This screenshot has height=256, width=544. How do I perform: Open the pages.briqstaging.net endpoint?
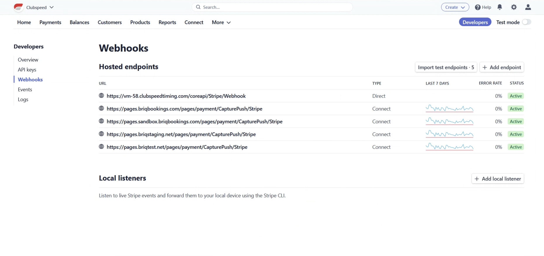coord(181,134)
